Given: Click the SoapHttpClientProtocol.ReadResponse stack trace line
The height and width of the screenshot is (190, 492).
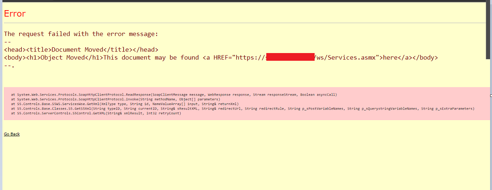Looking at the screenshot, I should pos(174,94).
